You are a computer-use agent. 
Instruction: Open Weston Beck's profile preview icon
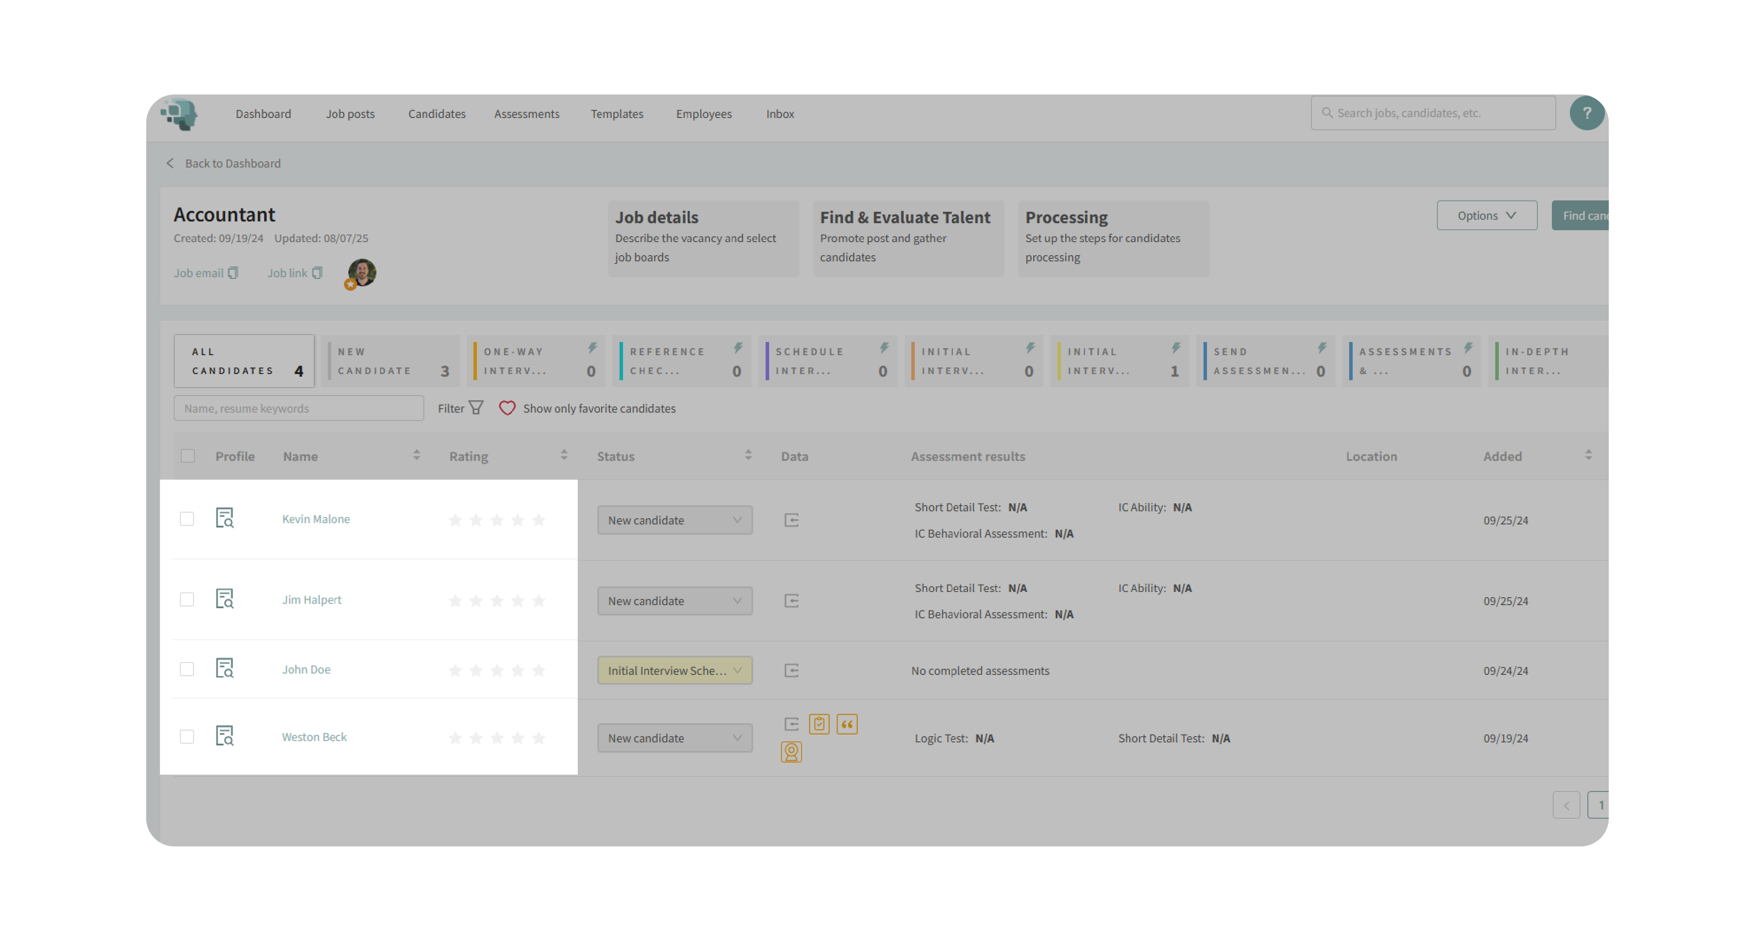point(225,736)
